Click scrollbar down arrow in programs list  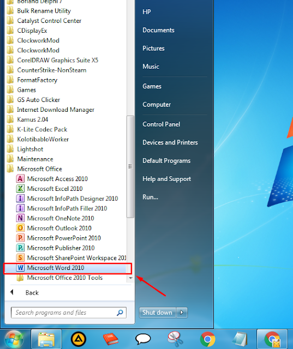130,278
